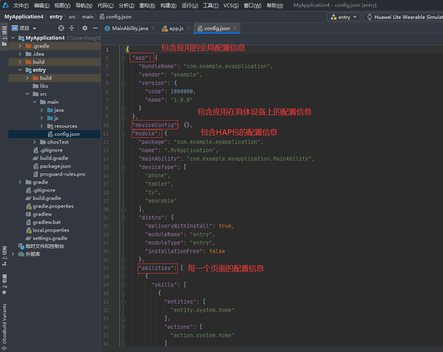This screenshot has height=352, width=443.
Task: Expand the .gradle folder
Action: pos(20,46)
